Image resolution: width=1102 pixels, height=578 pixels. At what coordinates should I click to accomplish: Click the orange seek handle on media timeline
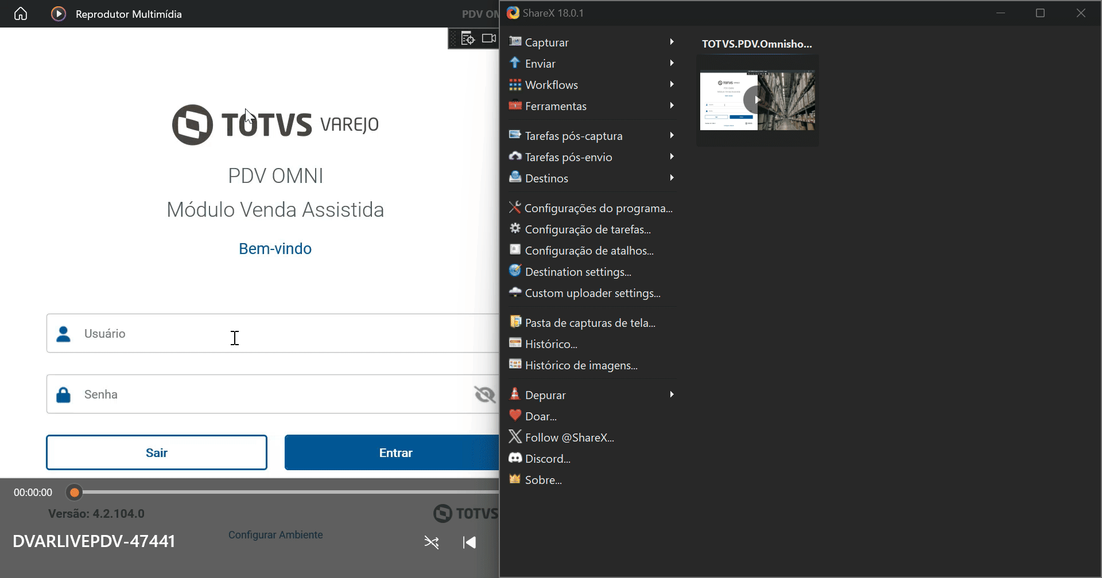74,492
